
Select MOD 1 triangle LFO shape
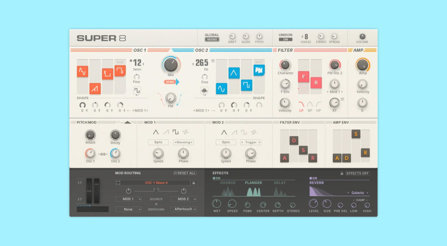(156, 132)
